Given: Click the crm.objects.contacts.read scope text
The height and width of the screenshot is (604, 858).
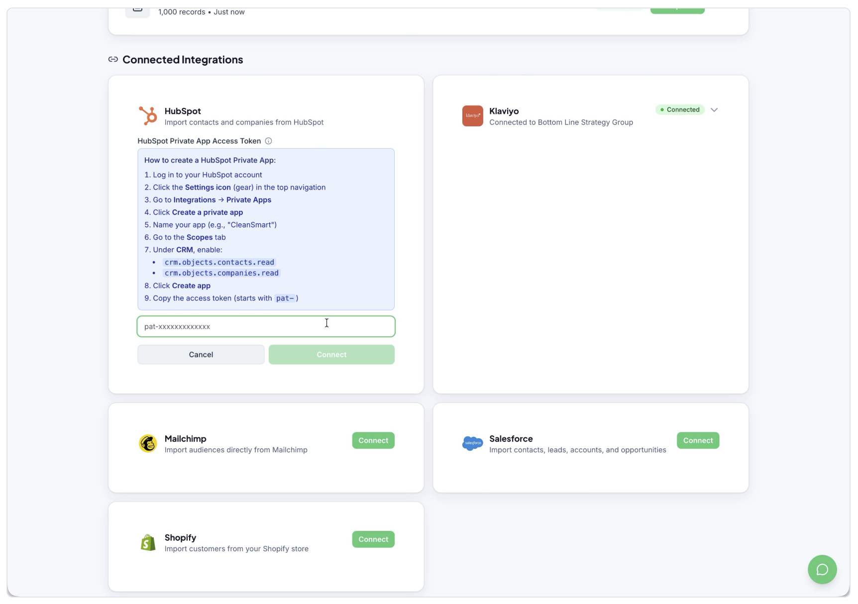Looking at the screenshot, I should point(219,262).
